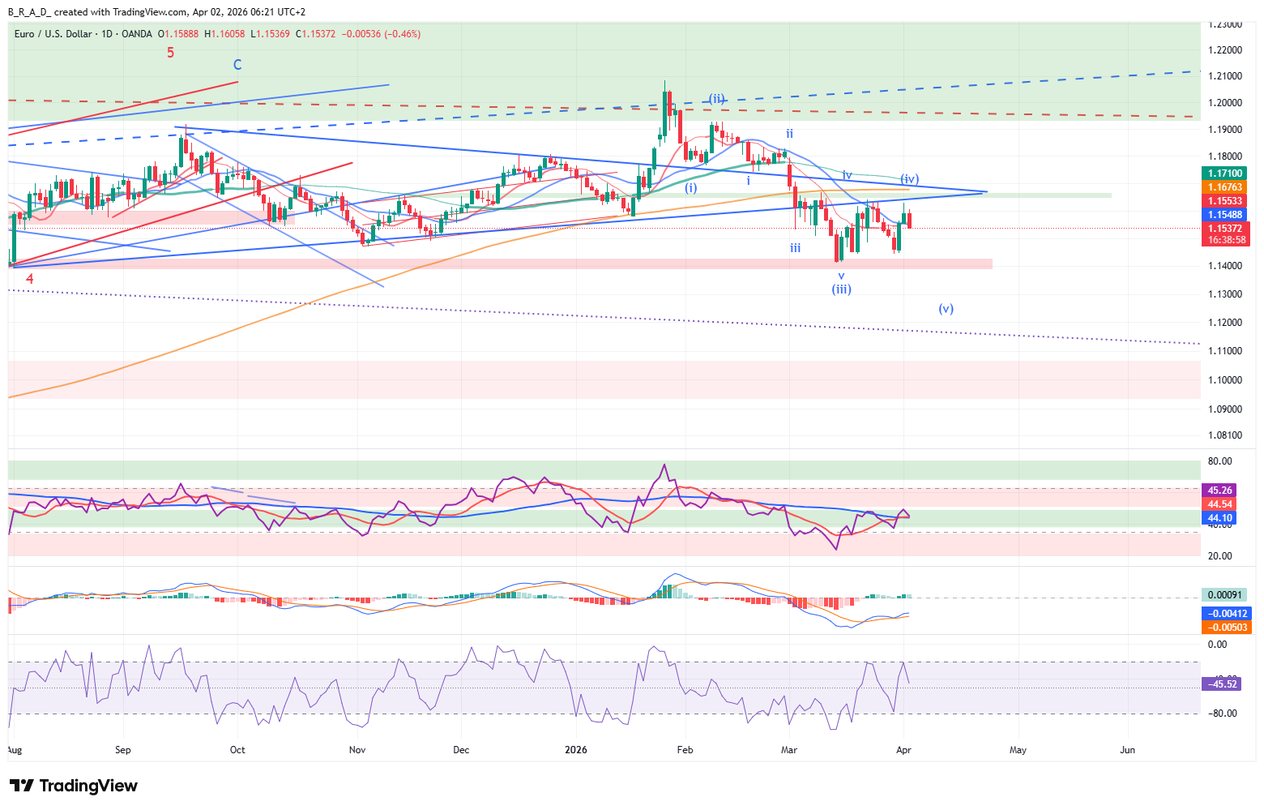The height and width of the screenshot is (810, 1264).
Task: Click the TradingView logo at bottom left
Action: click(74, 786)
